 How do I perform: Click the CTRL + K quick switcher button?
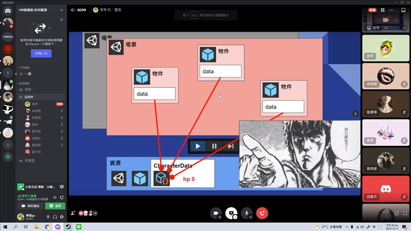(41, 53)
